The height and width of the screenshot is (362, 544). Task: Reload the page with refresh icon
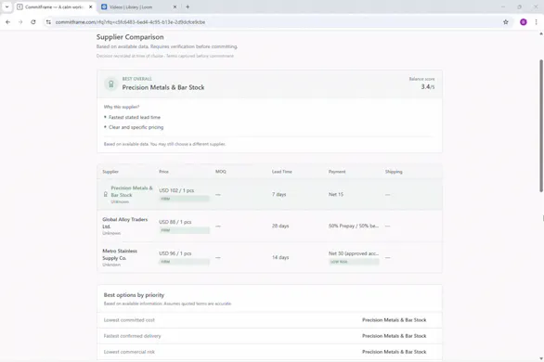[x=33, y=22]
